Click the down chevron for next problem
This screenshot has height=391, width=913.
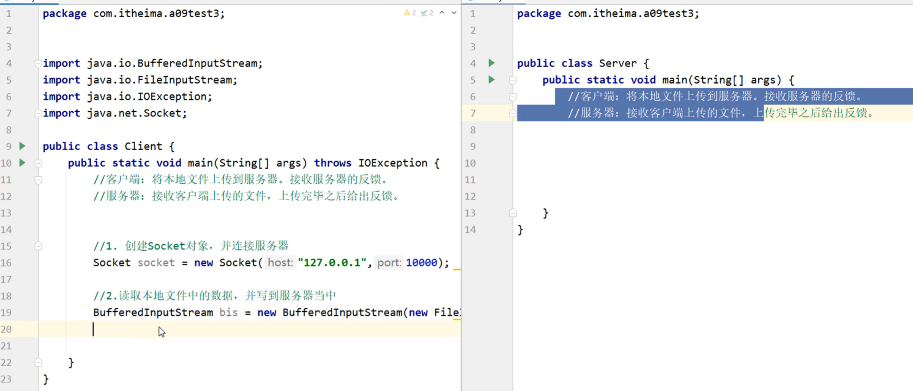pyautogui.click(x=454, y=13)
